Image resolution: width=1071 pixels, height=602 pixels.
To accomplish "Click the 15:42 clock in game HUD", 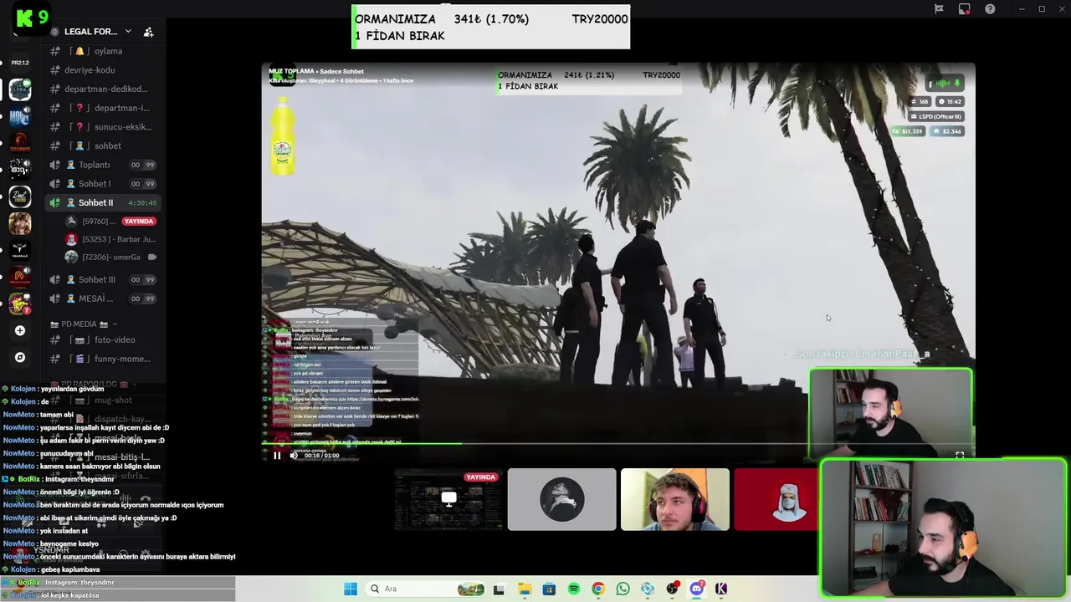I will (x=951, y=101).
